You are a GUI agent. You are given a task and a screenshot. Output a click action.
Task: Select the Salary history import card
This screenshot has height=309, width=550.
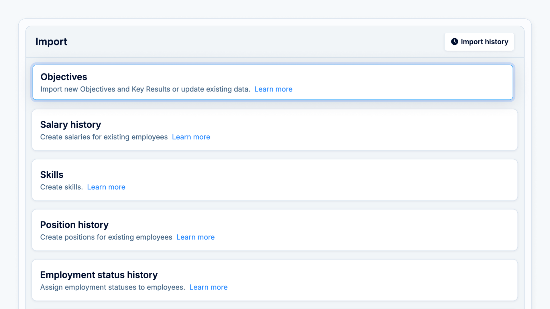coord(372,130)
